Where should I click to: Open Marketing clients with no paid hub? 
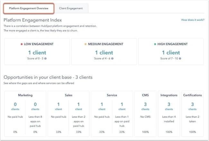coord(15,106)
